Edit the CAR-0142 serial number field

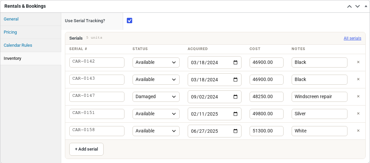pos(97,63)
